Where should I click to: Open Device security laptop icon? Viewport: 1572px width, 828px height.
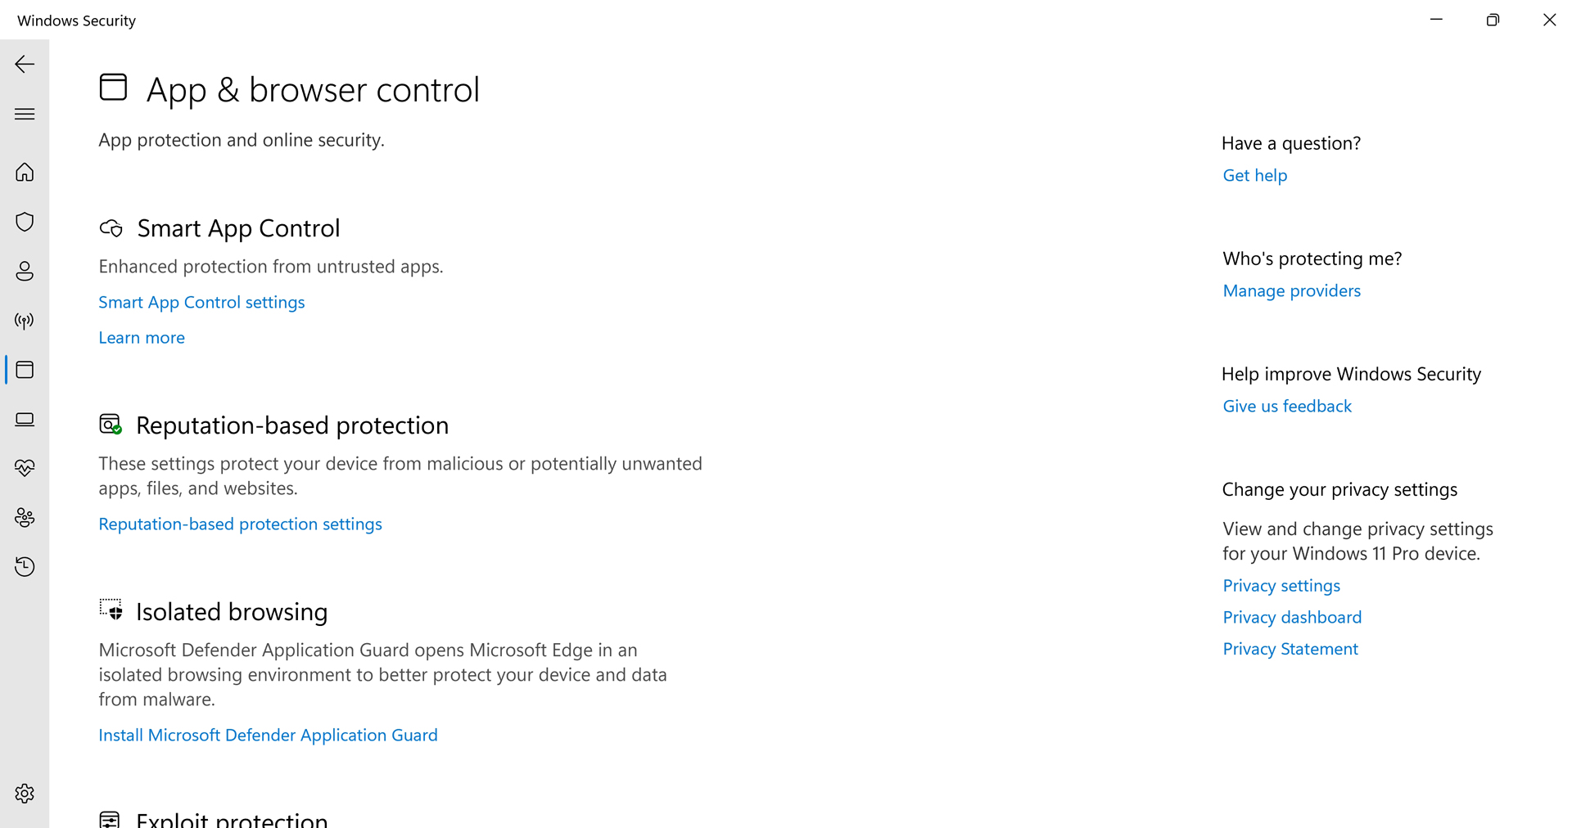pos(25,420)
